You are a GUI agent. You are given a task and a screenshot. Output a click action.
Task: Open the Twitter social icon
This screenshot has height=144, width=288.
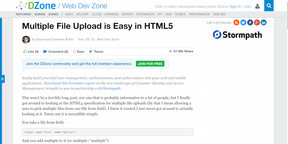coord(243,23)
